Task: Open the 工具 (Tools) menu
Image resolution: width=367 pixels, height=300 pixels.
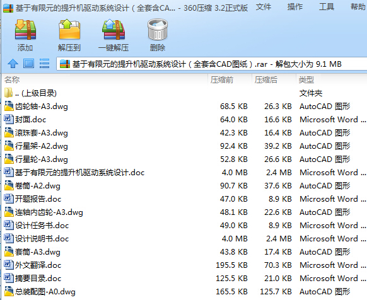Action: point(327,7)
